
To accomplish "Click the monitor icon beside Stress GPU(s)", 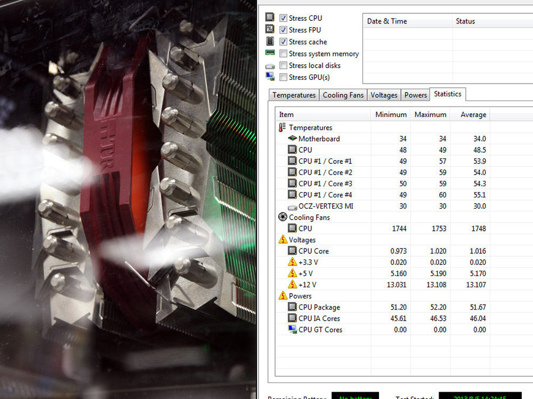I will click(270, 77).
